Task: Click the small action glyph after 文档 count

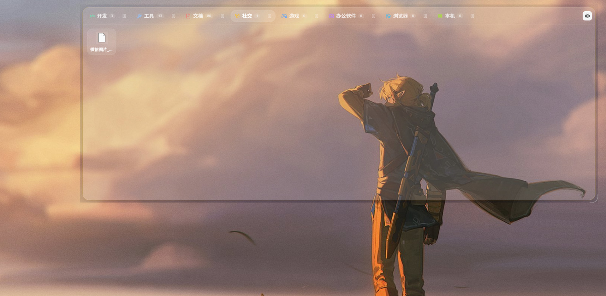Action: (x=223, y=16)
